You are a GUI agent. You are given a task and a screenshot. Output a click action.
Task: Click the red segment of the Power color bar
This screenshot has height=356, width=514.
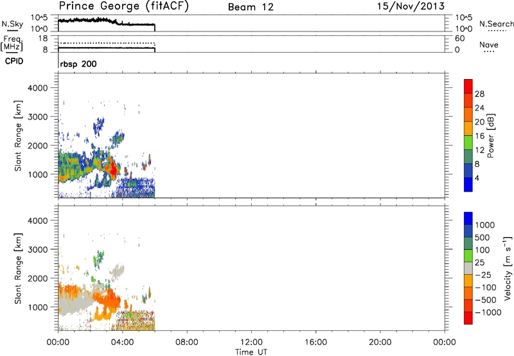(468, 86)
